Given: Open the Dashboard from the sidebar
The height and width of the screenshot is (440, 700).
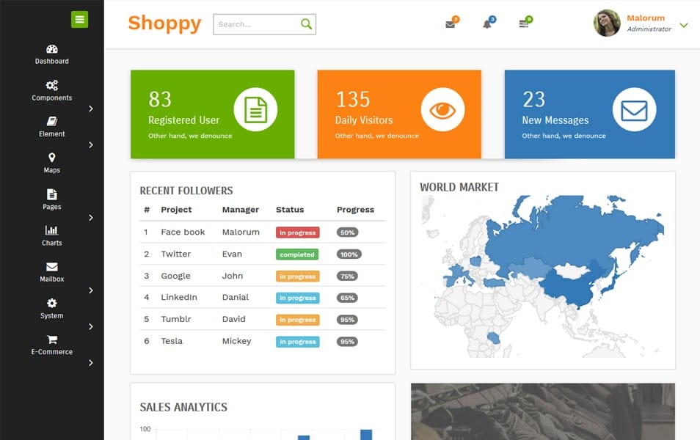Looking at the screenshot, I should tap(51, 55).
